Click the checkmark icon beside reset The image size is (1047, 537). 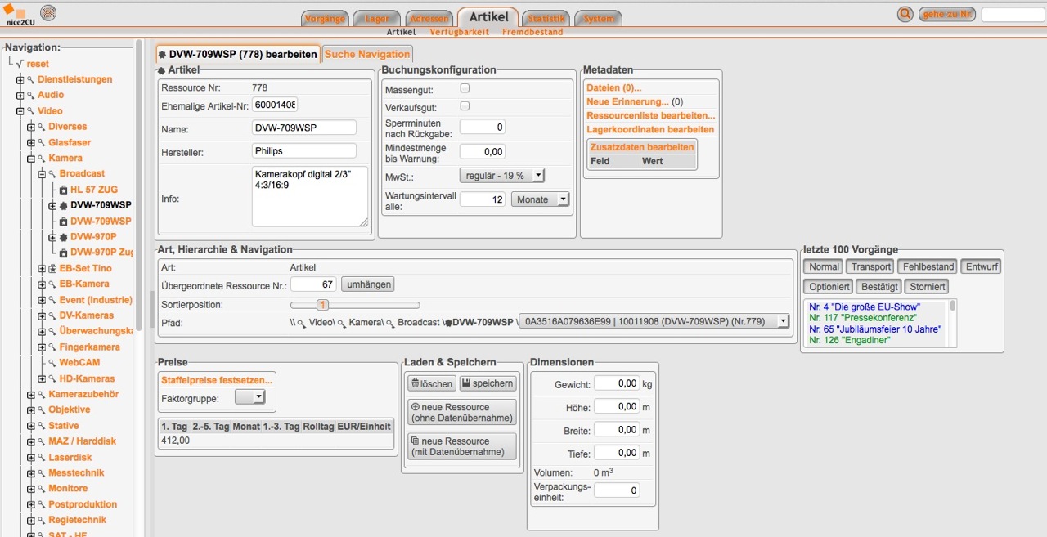[20, 64]
